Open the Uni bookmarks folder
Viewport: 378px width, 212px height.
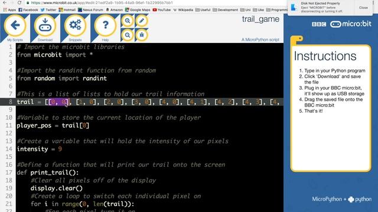246,10
